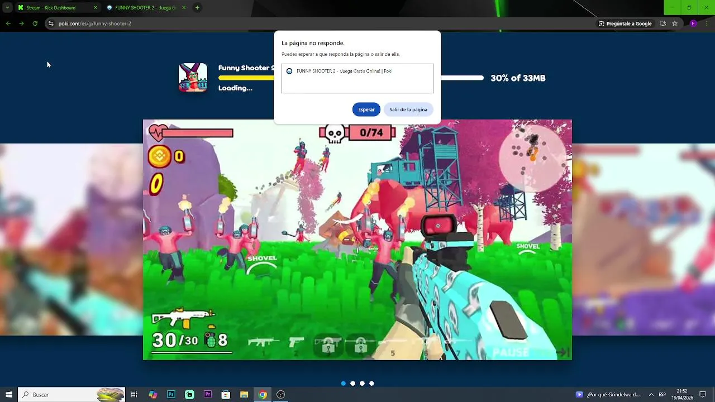Open the Chrome profile avatar F
The image size is (715, 402).
click(x=693, y=23)
